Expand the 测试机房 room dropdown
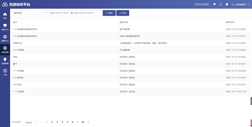The image size is (252, 127). 28,13
